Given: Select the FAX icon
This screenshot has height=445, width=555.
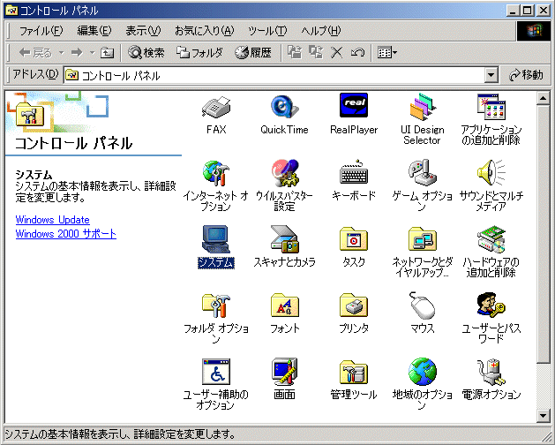Looking at the screenshot, I should point(216,108).
